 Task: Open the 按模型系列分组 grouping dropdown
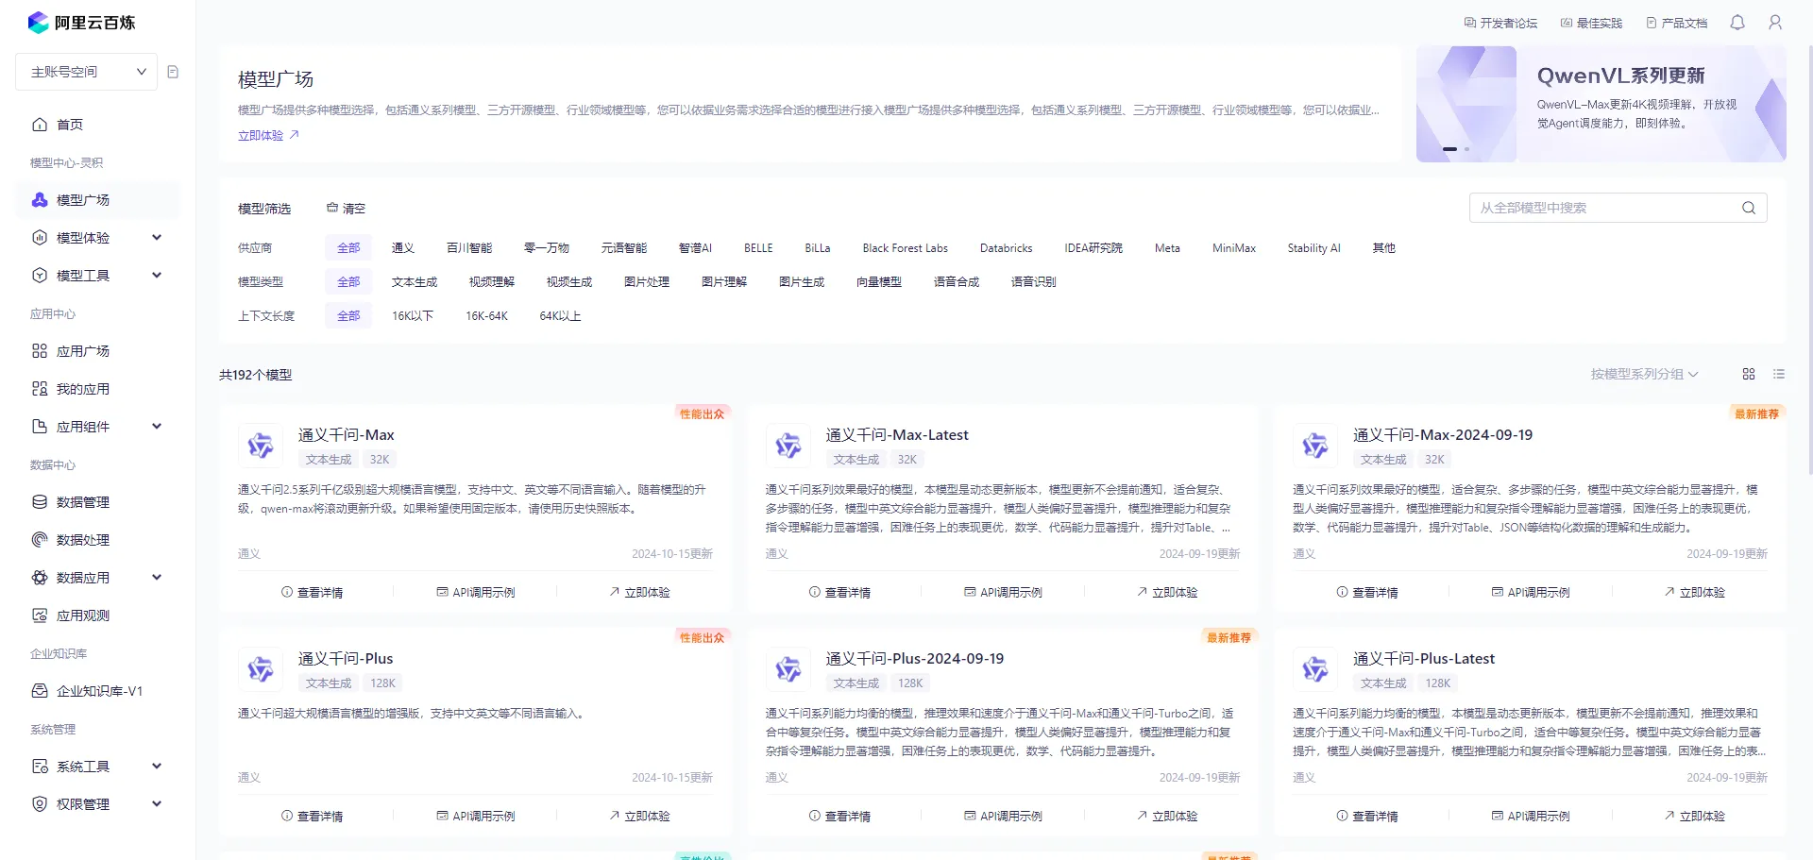coord(1644,374)
